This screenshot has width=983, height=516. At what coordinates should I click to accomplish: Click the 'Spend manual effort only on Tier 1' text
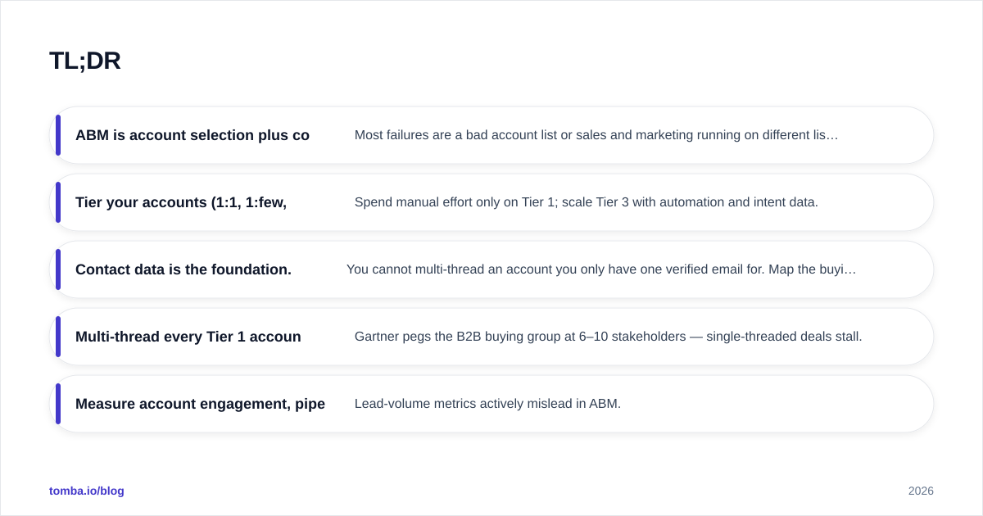(587, 202)
